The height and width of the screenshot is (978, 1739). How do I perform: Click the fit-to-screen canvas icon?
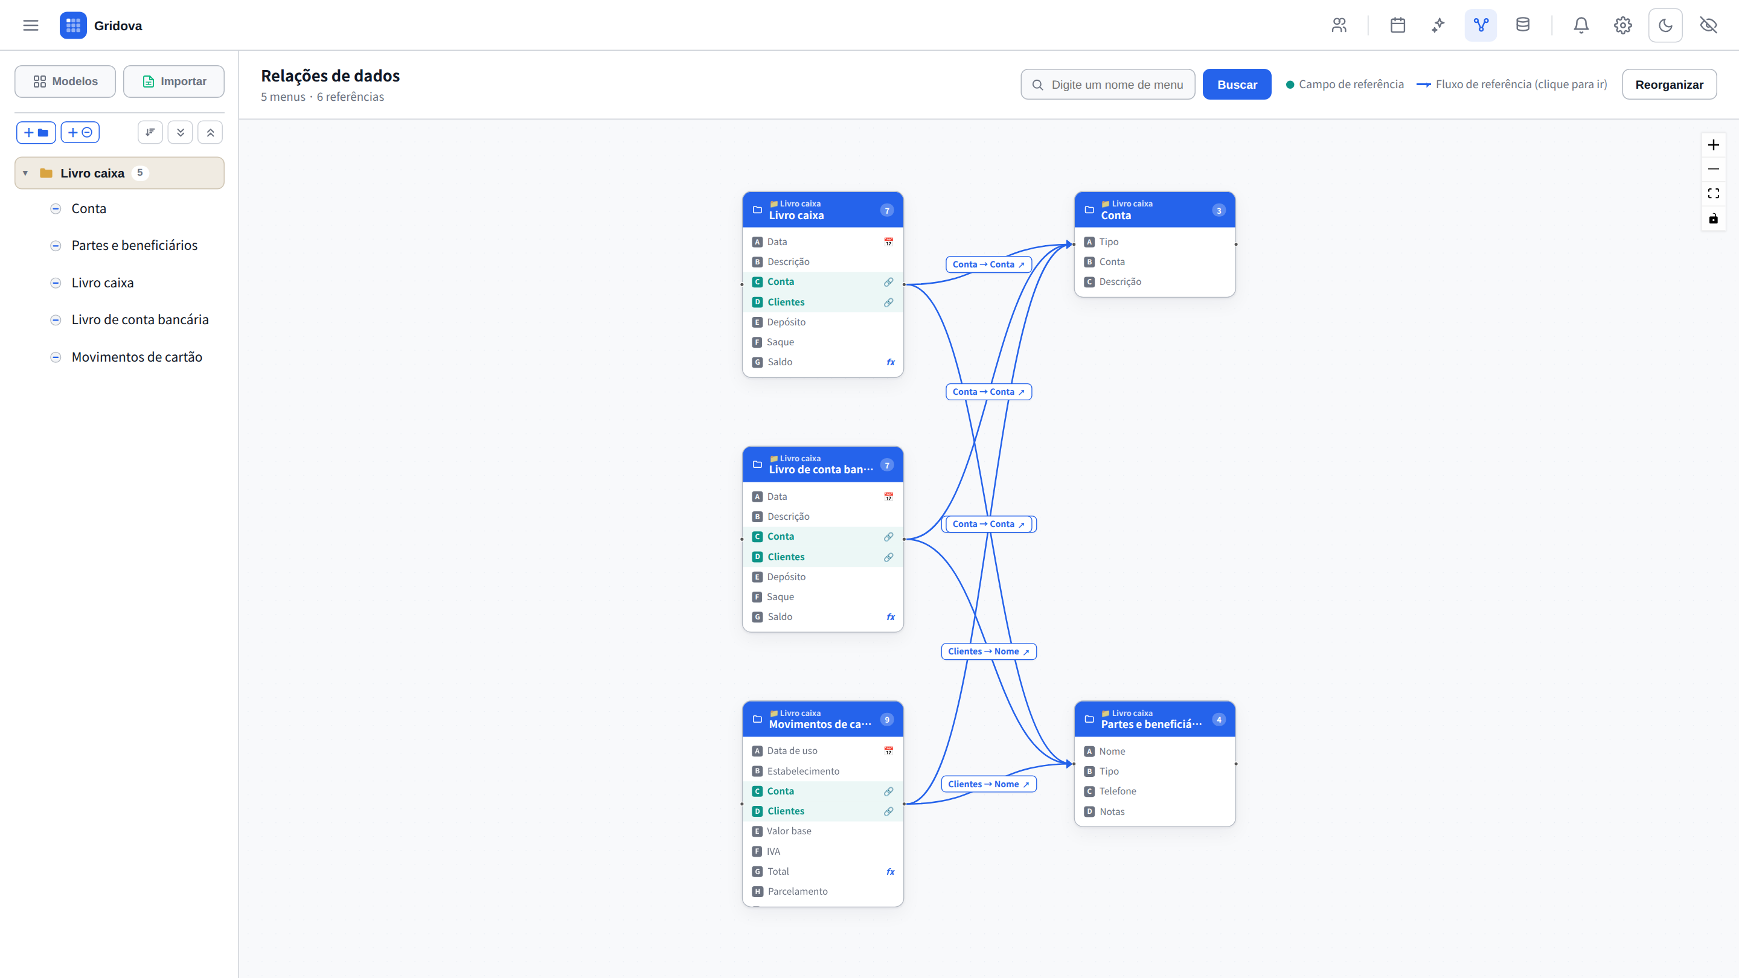click(1714, 194)
